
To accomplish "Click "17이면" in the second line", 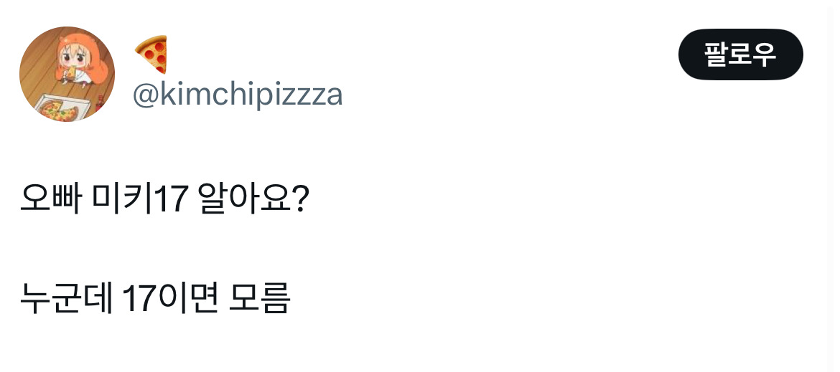I will click(x=169, y=299).
